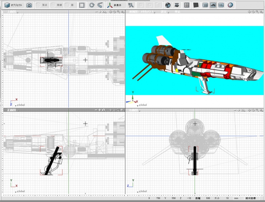Viewport: 265px width, 202px height.
Task: Select the magnifier tool in 正面図 header
Action: (x=118, y=110)
